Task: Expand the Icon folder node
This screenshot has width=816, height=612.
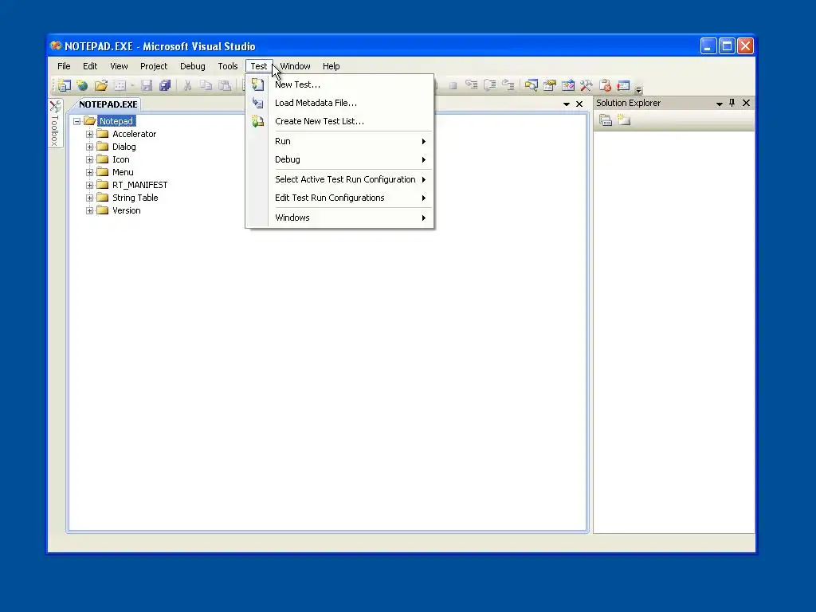Action: pyautogui.click(x=89, y=159)
